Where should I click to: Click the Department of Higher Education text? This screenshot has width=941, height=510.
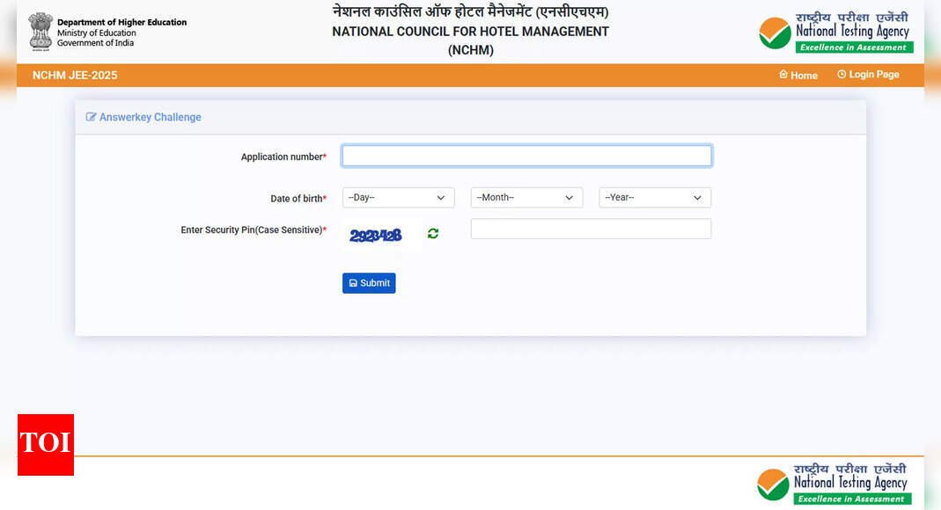tap(121, 23)
